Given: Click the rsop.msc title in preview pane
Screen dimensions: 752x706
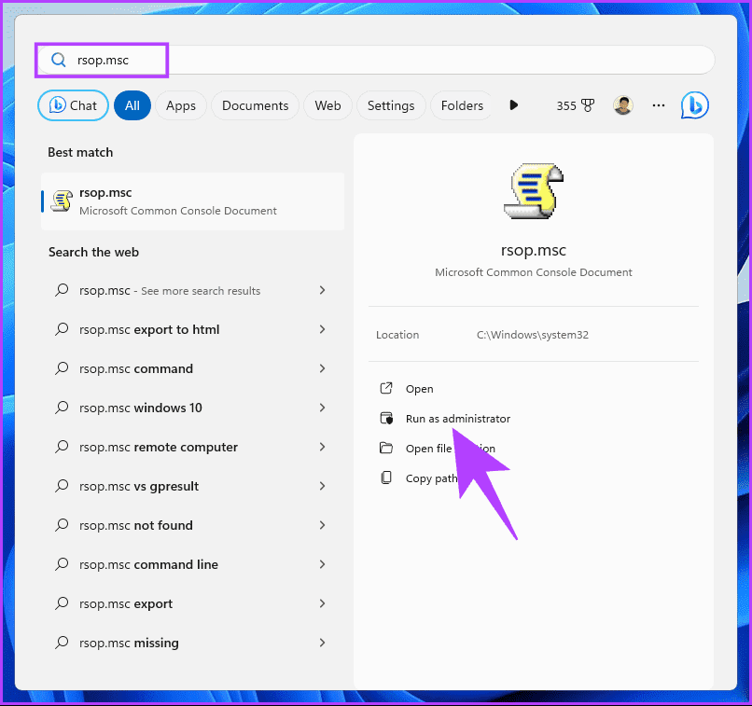Looking at the screenshot, I should [x=534, y=250].
